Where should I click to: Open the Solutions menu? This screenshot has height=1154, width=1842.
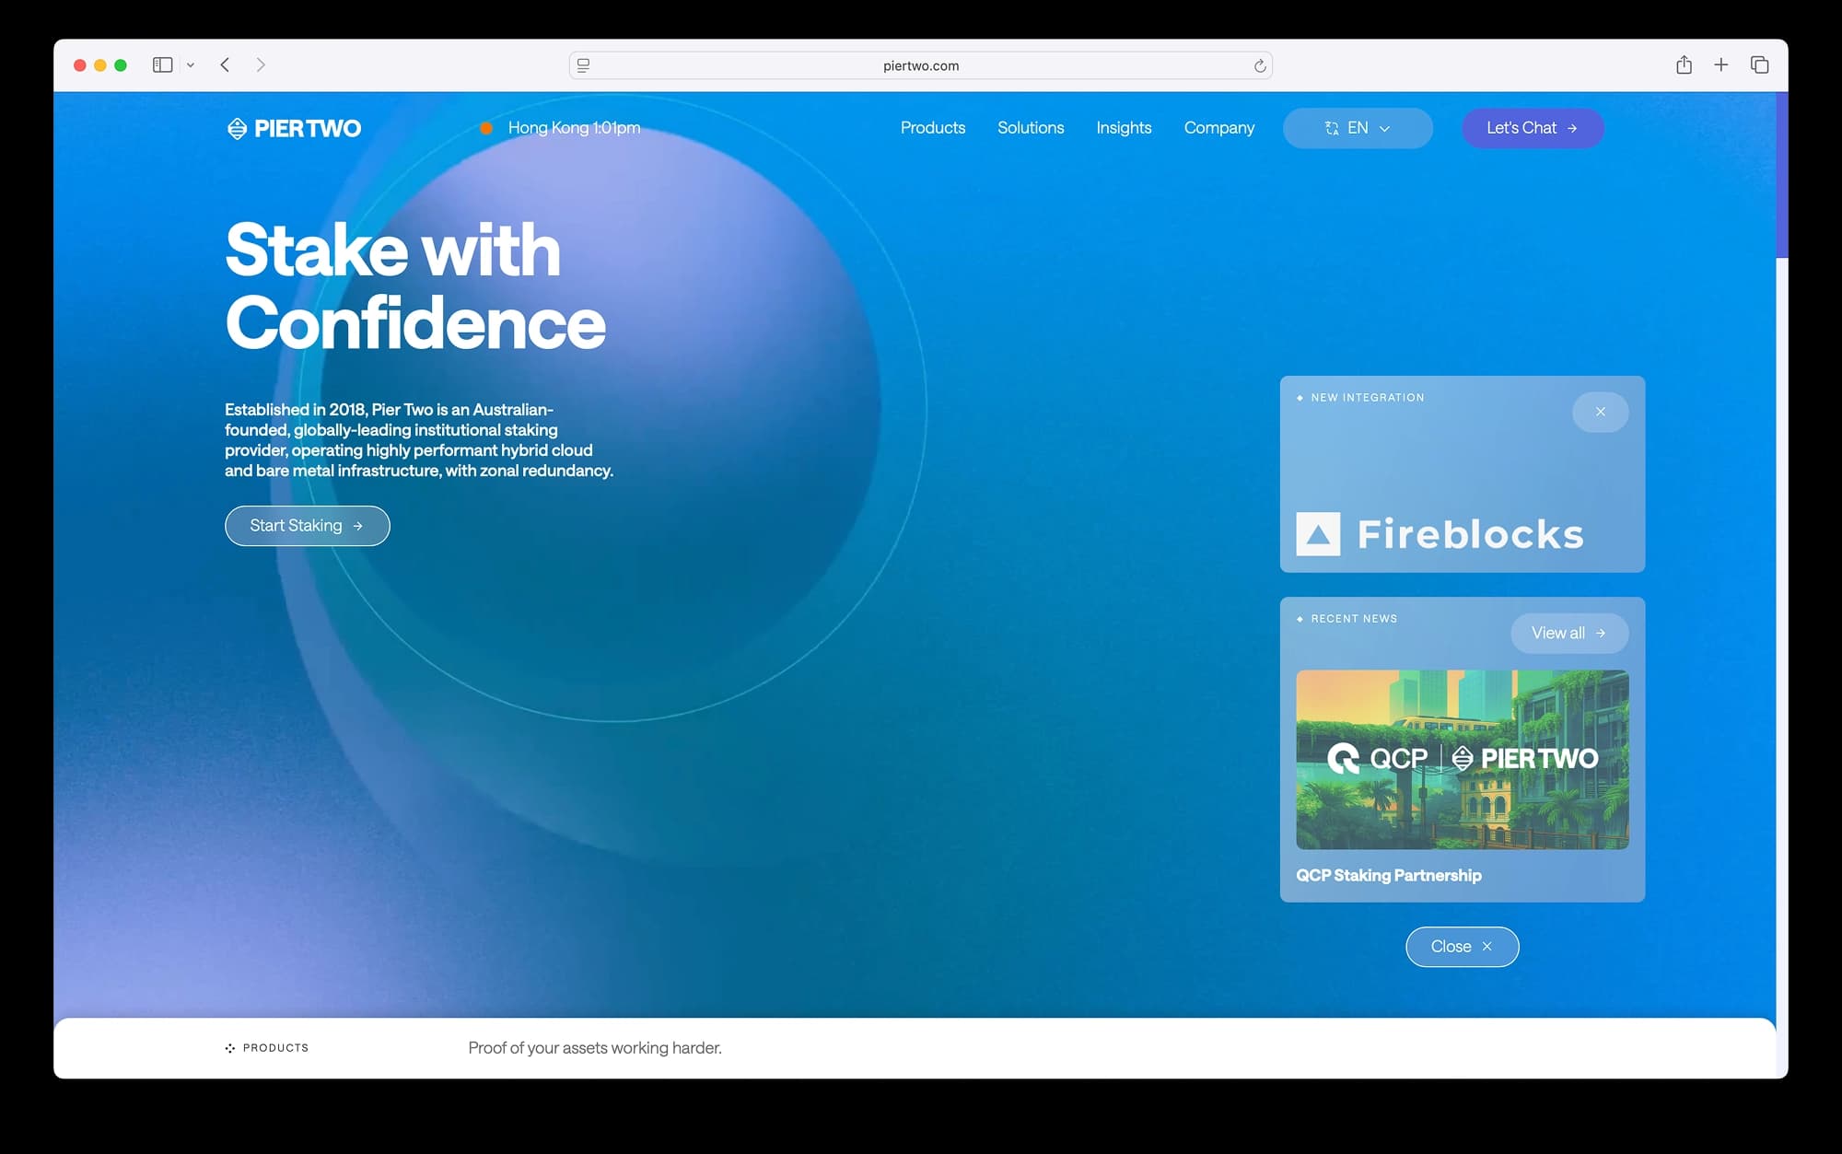tap(1030, 128)
